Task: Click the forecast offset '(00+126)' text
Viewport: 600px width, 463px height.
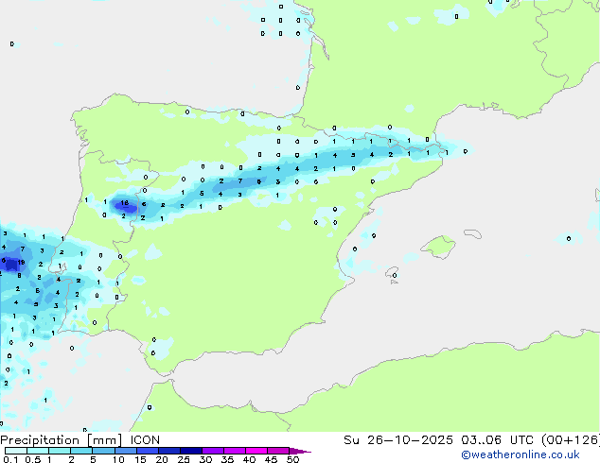Action: [x=570, y=440]
